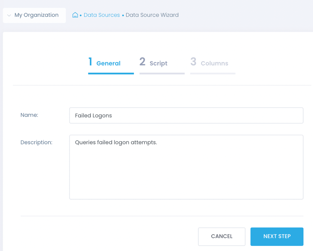Expand the organization selector menu
The image size is (313, 251).
34,15
